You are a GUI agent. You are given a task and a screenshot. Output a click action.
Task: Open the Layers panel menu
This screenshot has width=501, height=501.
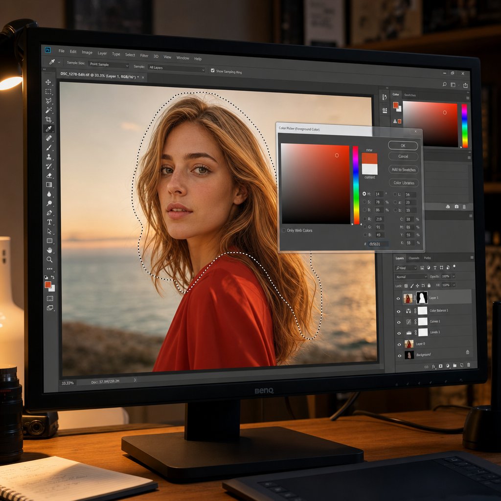coord(472,257)
